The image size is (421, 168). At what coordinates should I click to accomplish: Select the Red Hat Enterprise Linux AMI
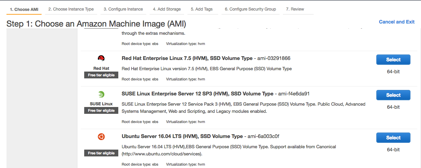pos(393,60)
